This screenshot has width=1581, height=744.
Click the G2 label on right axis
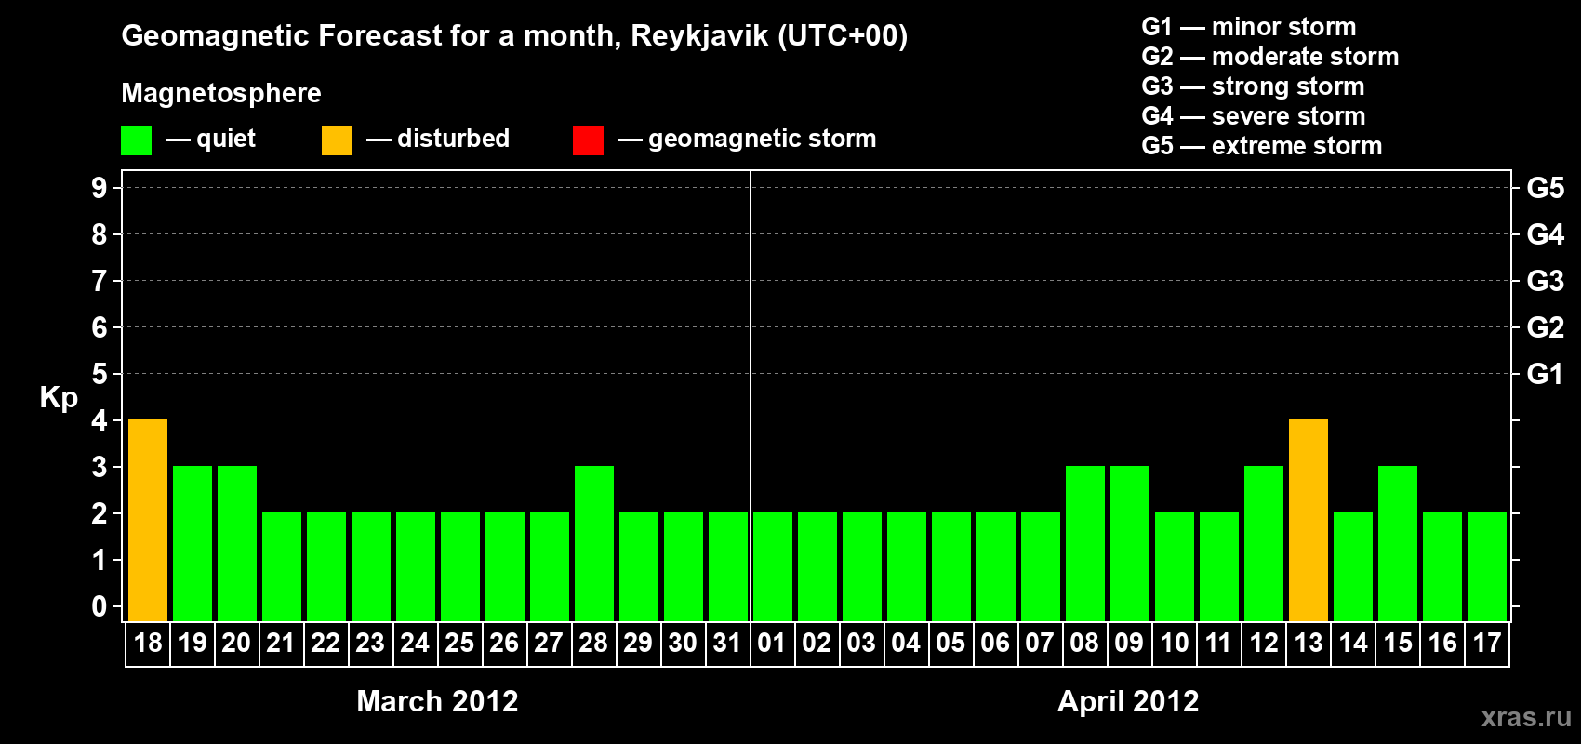tap(1546, 327)
